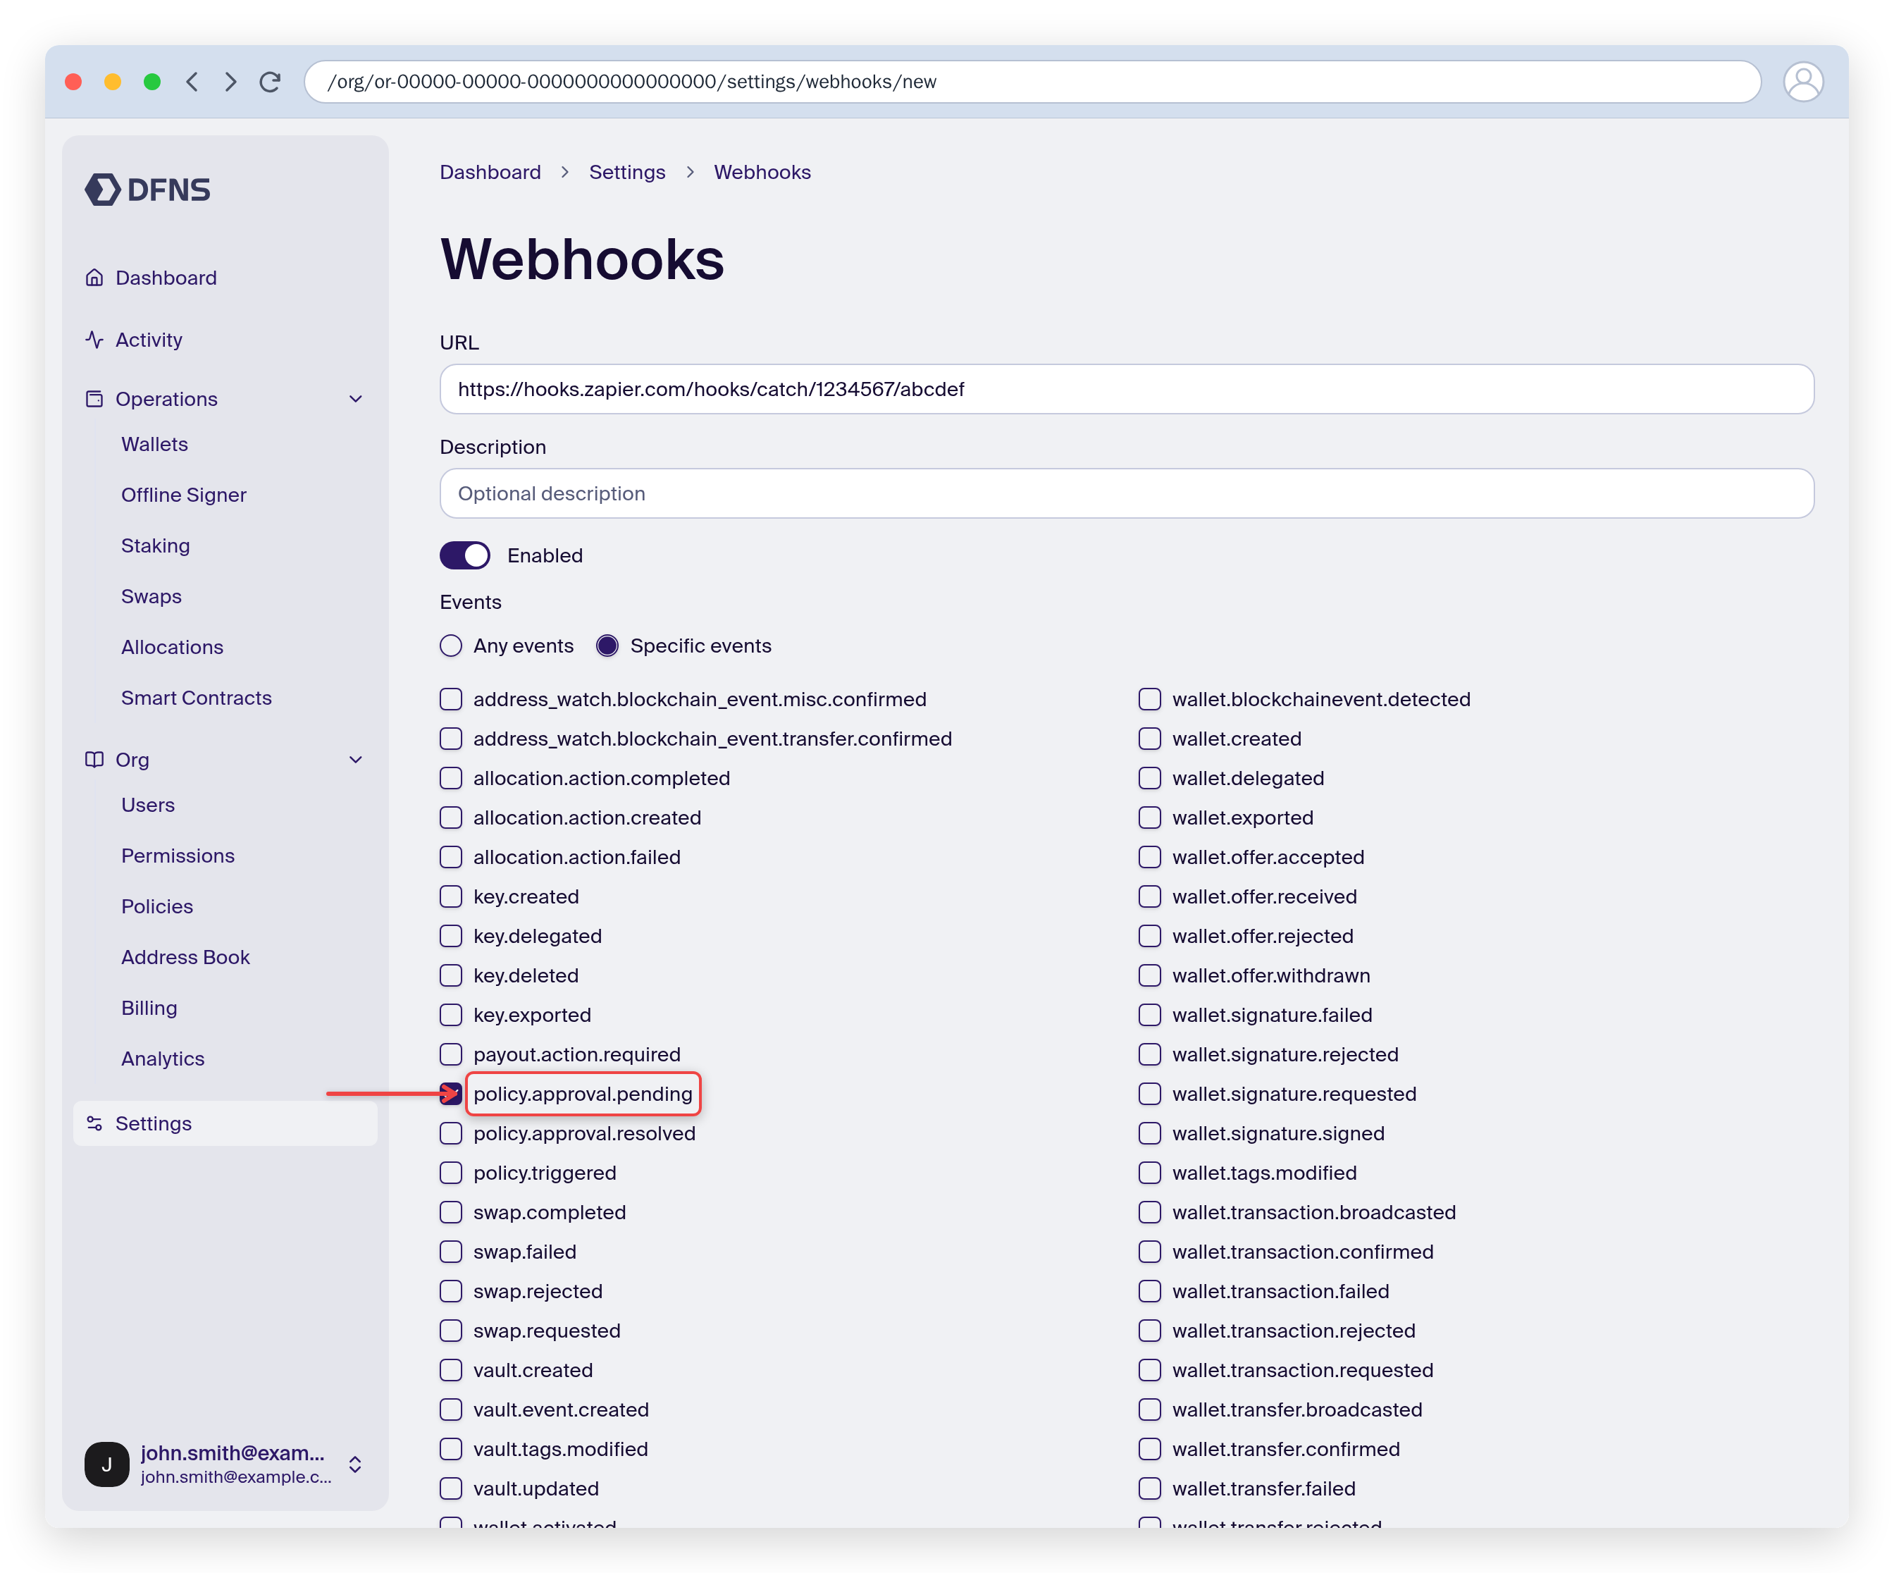1894x1573 pixels.
Task: Go to Policies in the sidebar
Action: coord(158,906)
